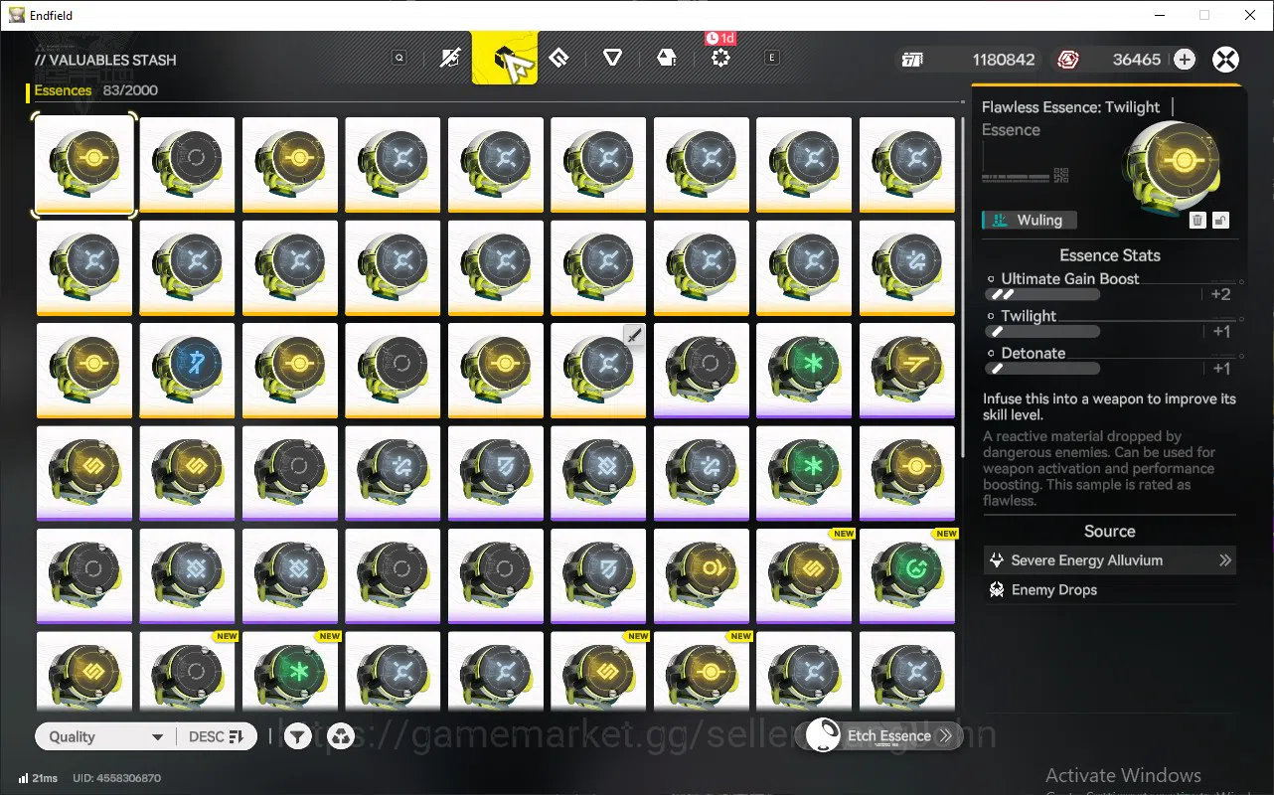Open the Quality sort dropdown
The height and width of the screenshot is (795, 1274).
tap(105, 736)
